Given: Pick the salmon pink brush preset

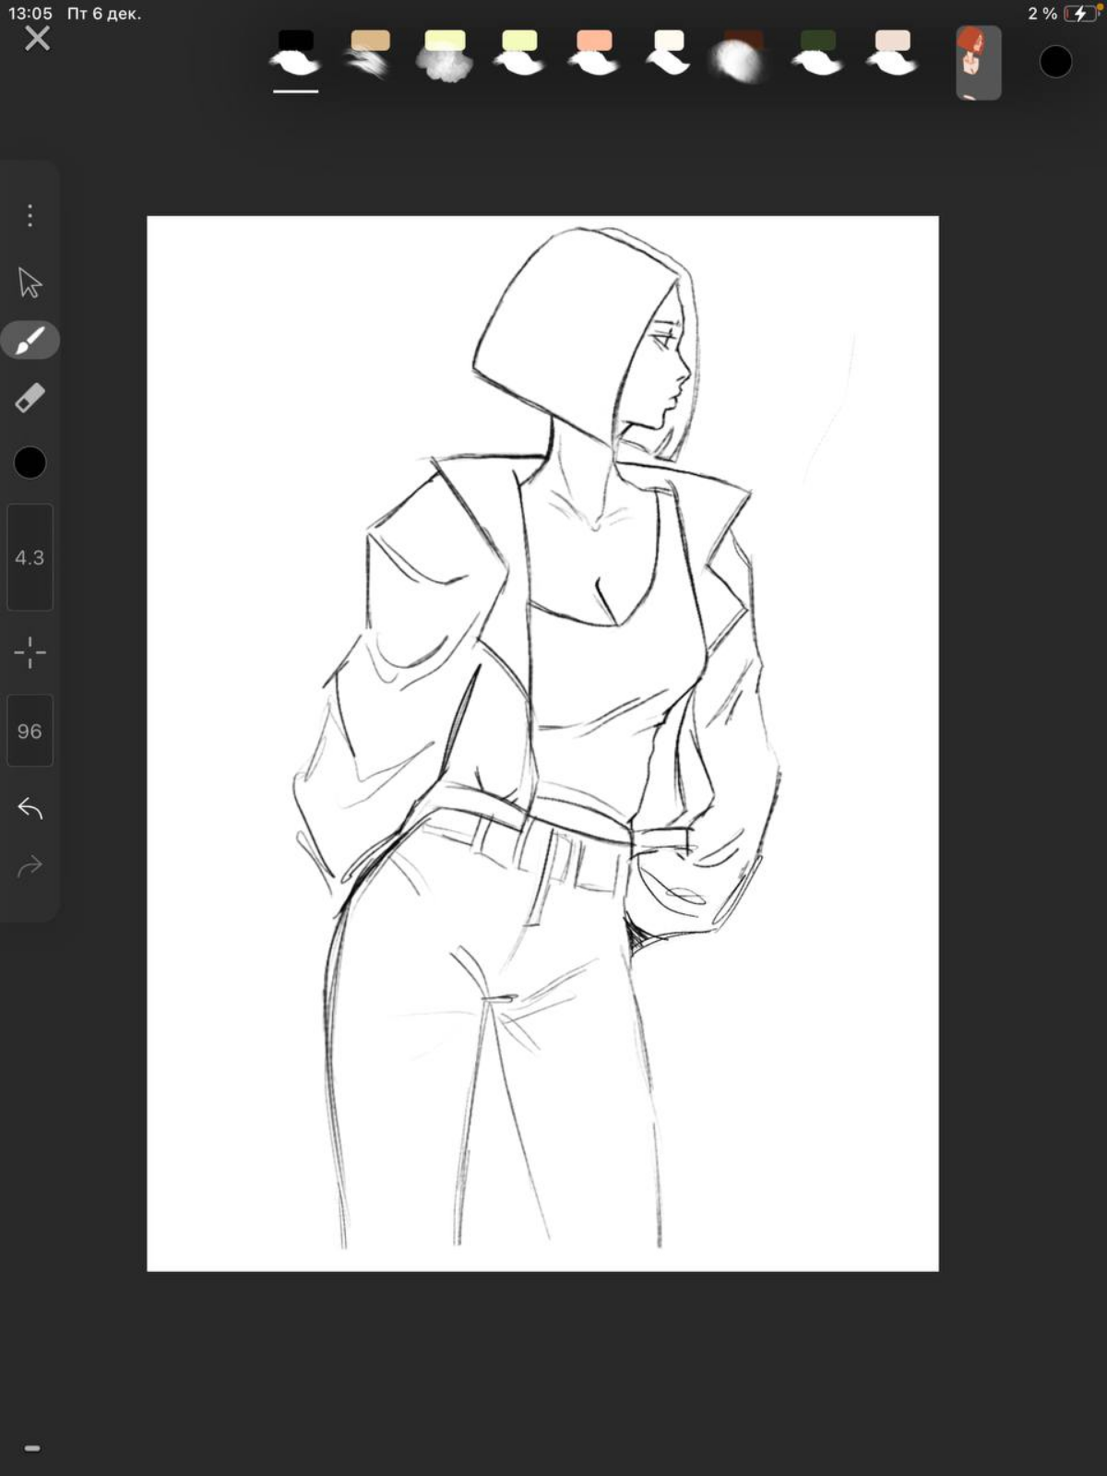Looking at the screenshot, I should 594,54.
